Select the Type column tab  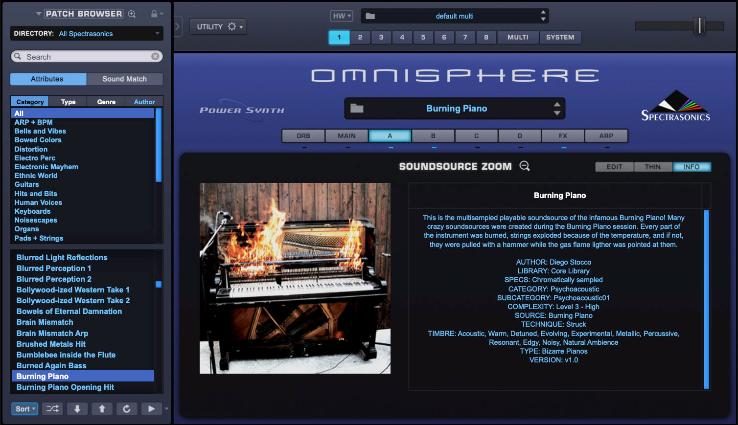click(x=68, y=102)
